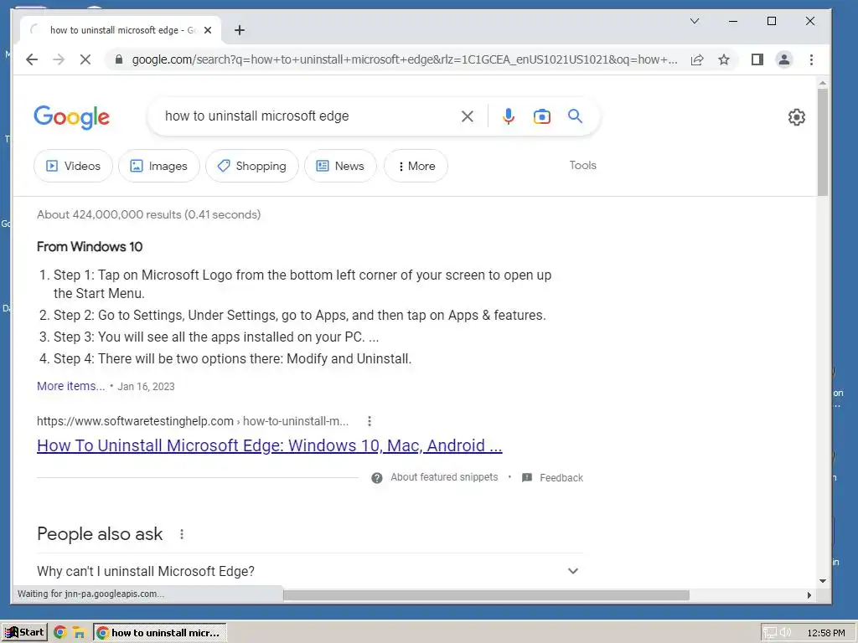Expand 'Why can't I uninstall Microsoft Edge?'
Image resolution: width=858 pixels, height=643 pixels.
point(310,571)
